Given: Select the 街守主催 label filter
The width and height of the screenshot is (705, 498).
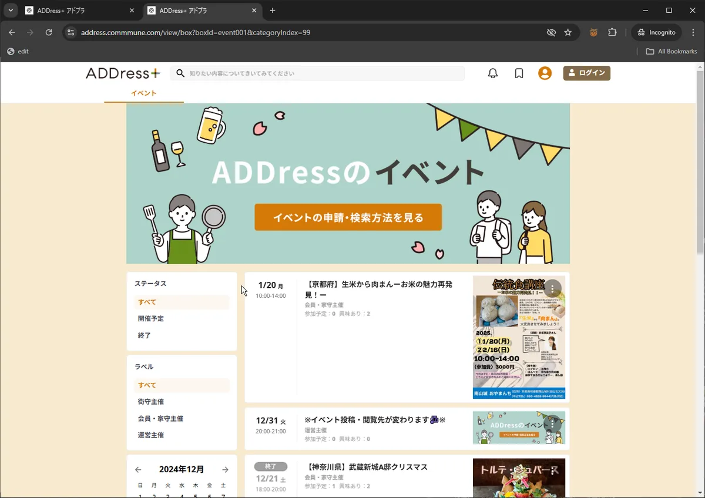Looking at the screenshot, I should (151, 402).
